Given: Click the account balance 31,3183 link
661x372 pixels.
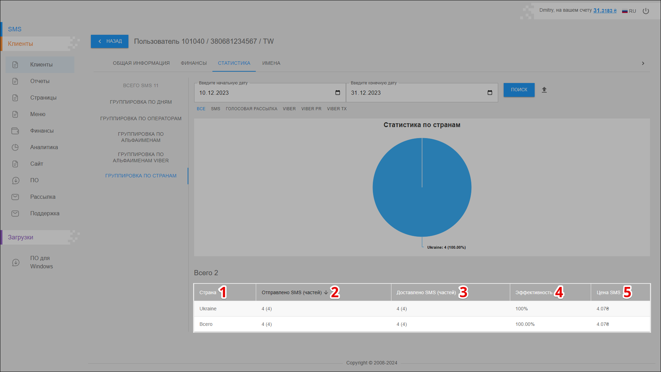Looking at the screenshot, I should point(605,11).
